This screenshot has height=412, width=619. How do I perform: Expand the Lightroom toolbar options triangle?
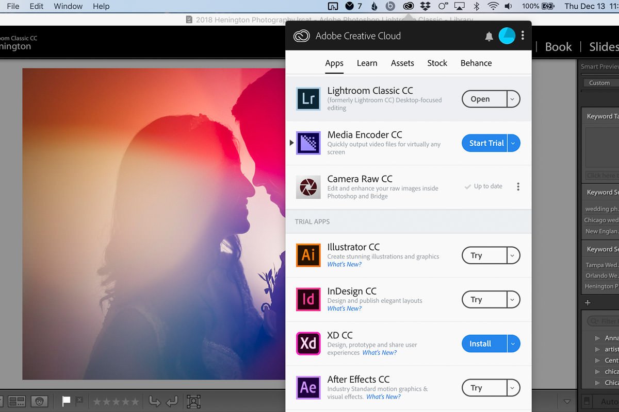point(567,401)
